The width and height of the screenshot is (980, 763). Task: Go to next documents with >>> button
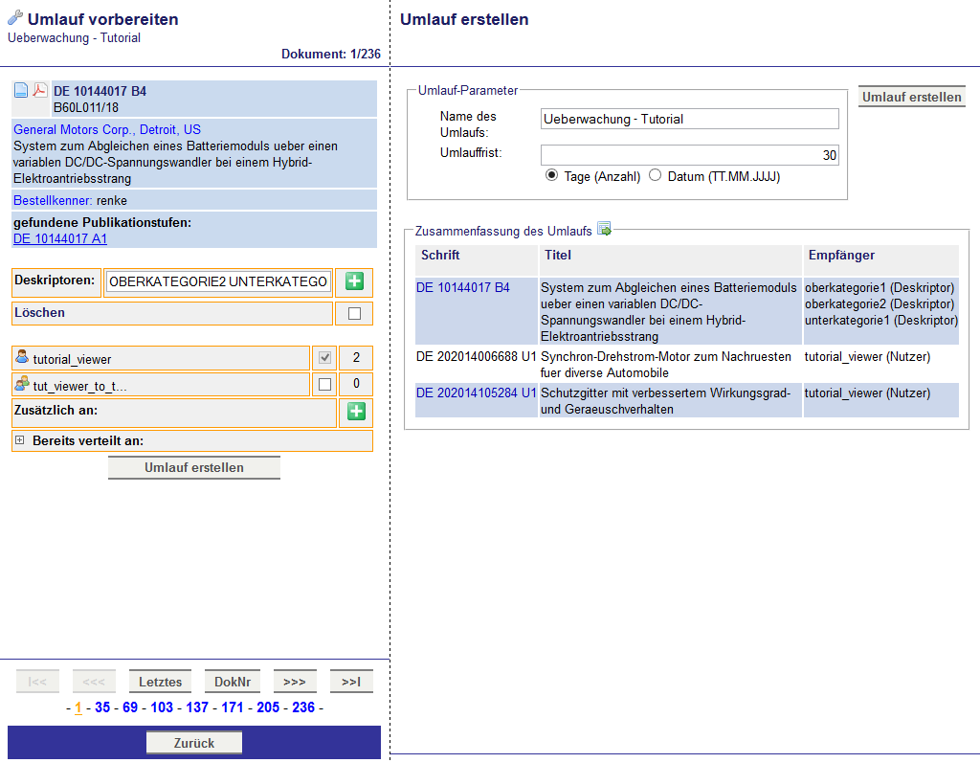295,682
